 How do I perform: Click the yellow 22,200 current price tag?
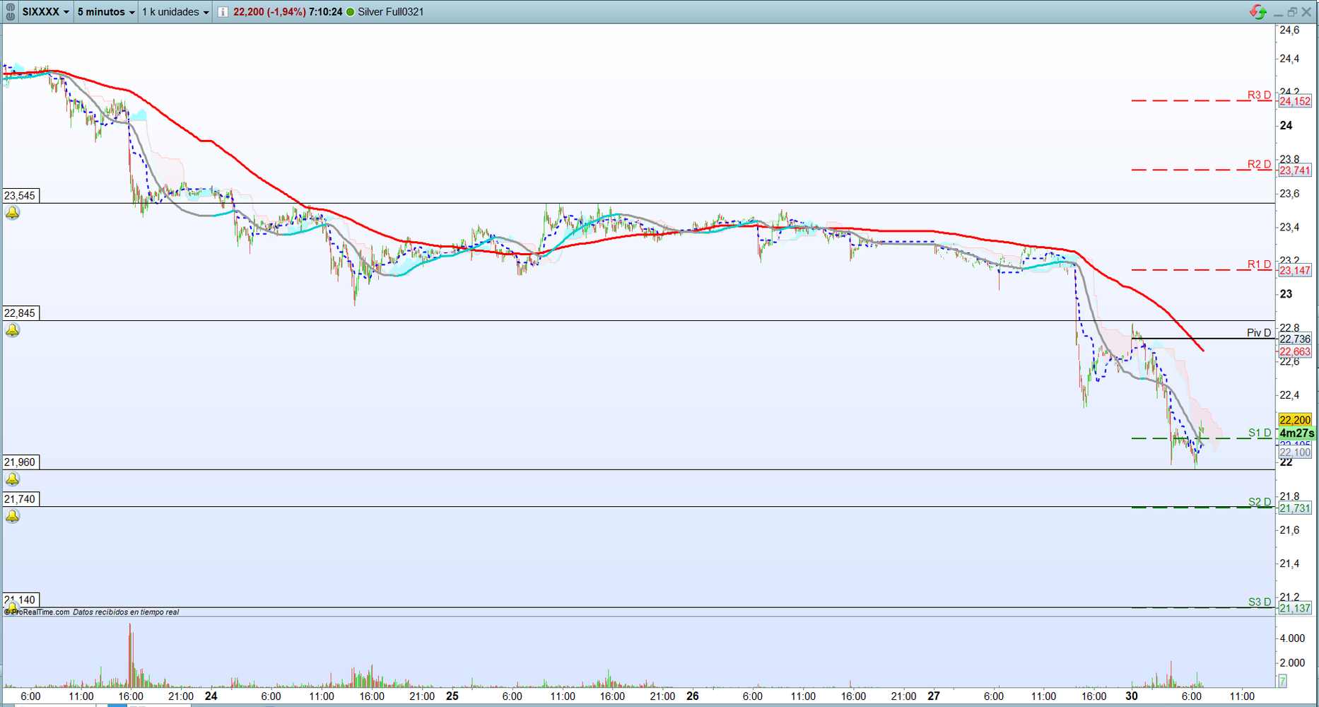coord(1295,420)
